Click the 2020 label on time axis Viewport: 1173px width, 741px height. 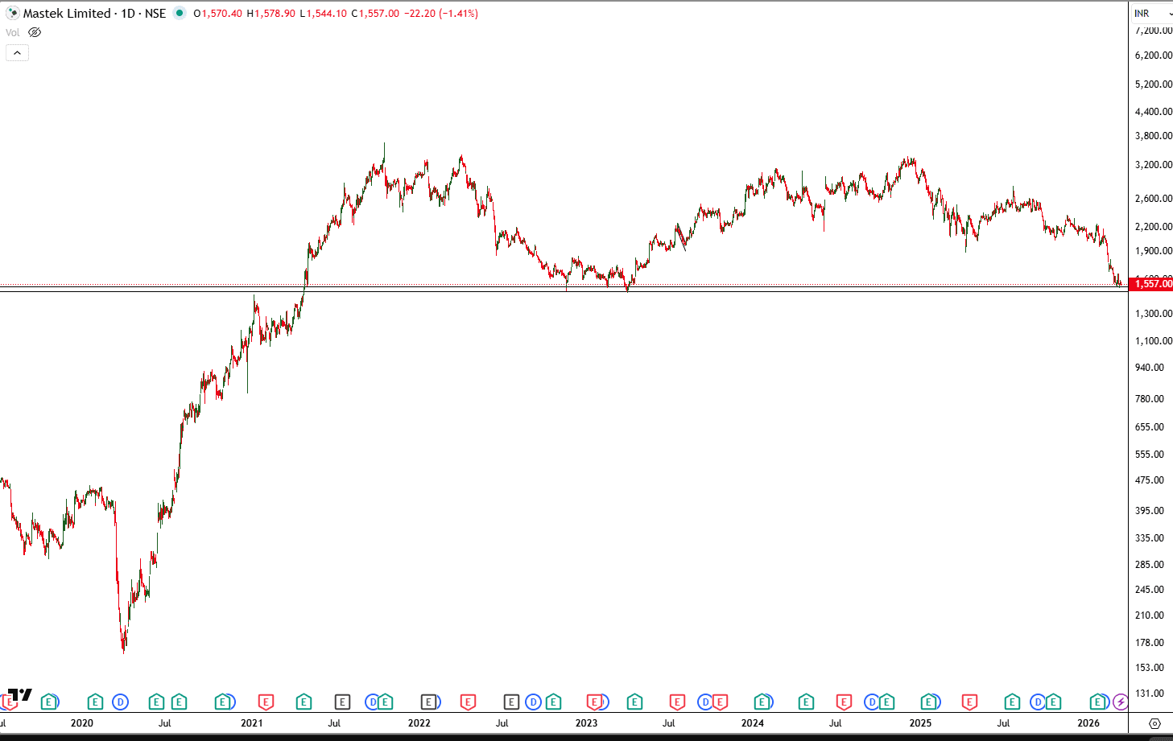(82, 722)
